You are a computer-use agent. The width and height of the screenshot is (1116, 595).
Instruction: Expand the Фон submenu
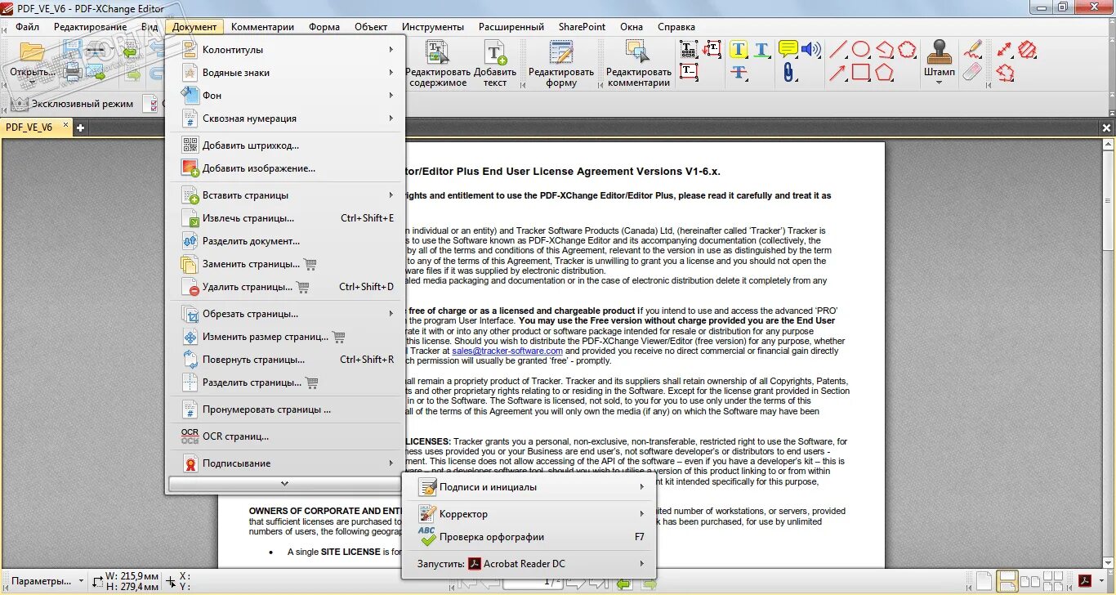click(284, 96)
